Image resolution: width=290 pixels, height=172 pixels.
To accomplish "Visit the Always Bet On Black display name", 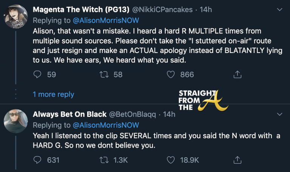I will [69, 115].
